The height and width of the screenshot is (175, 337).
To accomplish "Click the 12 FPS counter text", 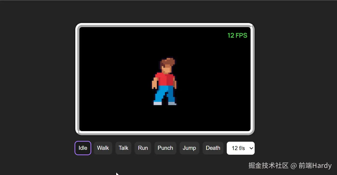I will 237,35.
